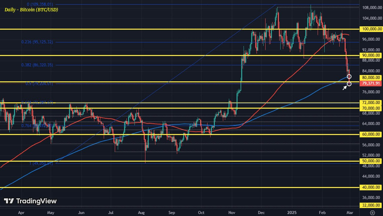The width and height of the screenshot is (383, 216).
Task: Click the highlighted 80,000.00 price label
Action: tap(371, 77)
